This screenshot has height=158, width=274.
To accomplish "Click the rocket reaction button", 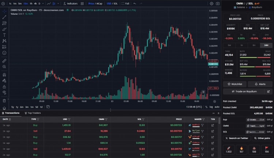I will [229, 150].
